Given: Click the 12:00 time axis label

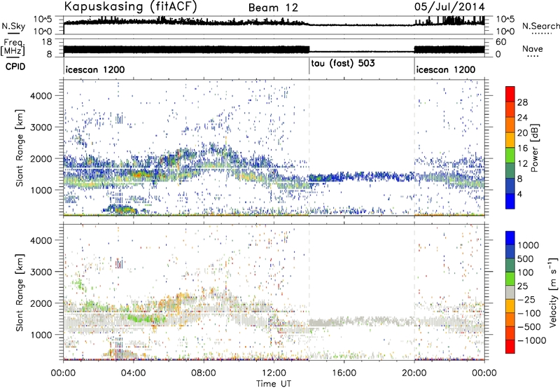Looking at the screenshot, I should point(274,373).
